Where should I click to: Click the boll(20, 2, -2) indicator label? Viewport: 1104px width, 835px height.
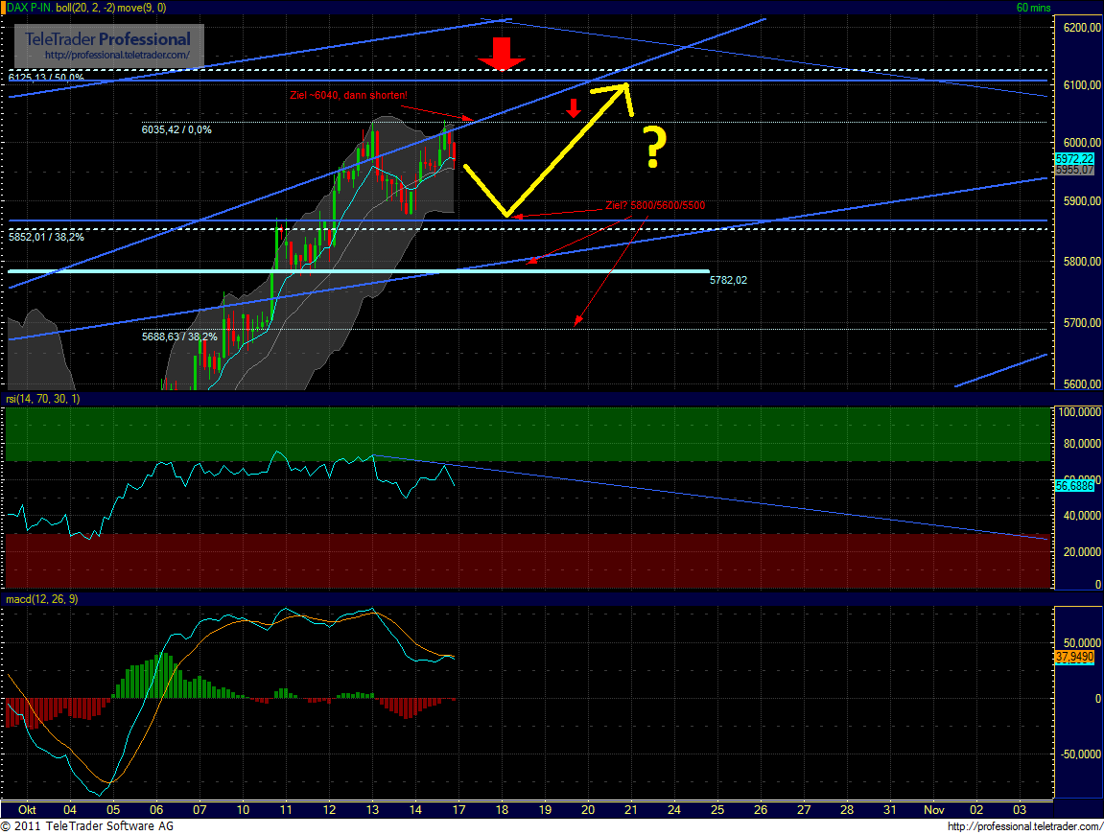pyautogui.click(x=85, y=8)
